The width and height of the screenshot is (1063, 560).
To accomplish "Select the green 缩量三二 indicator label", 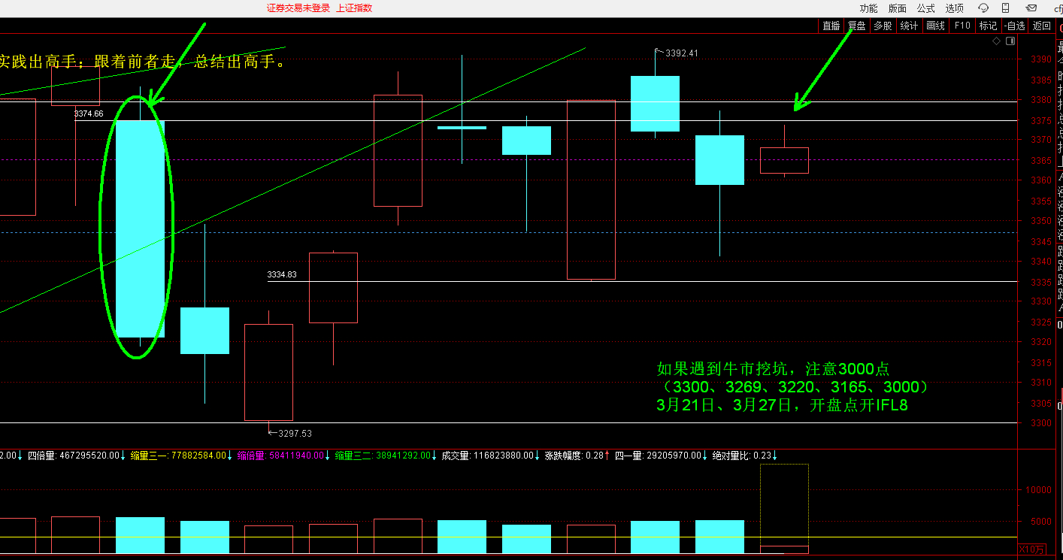I will [x=386, y=456].
